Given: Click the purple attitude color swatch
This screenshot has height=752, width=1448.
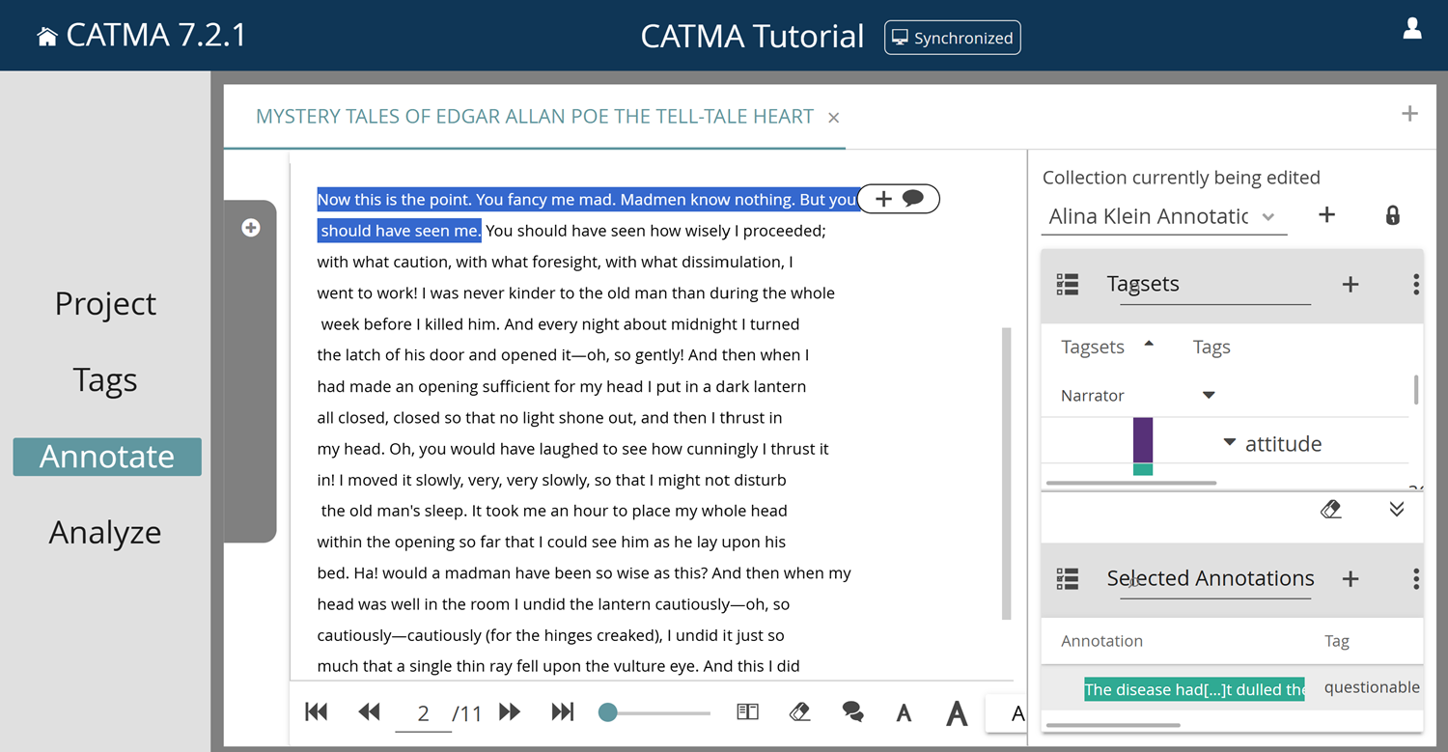Looking at the screenshot, I should [x=1143, y=439].
